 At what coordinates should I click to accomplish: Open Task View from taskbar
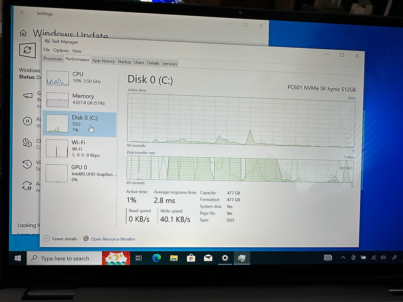(x=139, y=258)
